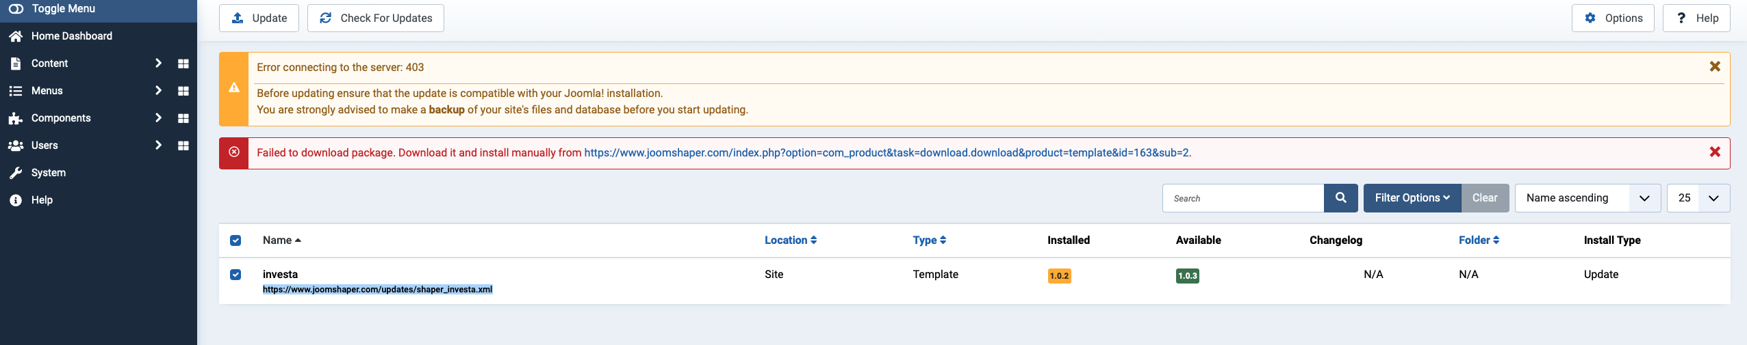Open the Users dashboard grid icon
The width and height of the screenshot is (1747, 345).
coord(183,146)
